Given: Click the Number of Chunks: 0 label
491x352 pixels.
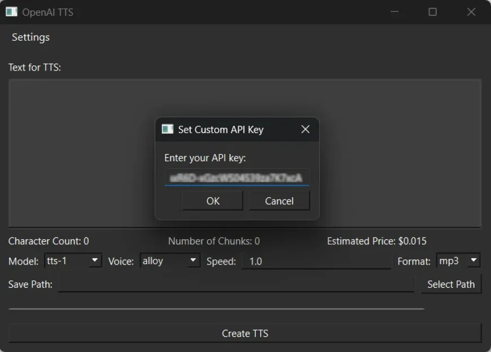Looking at the screenshot, I should 214,241.
